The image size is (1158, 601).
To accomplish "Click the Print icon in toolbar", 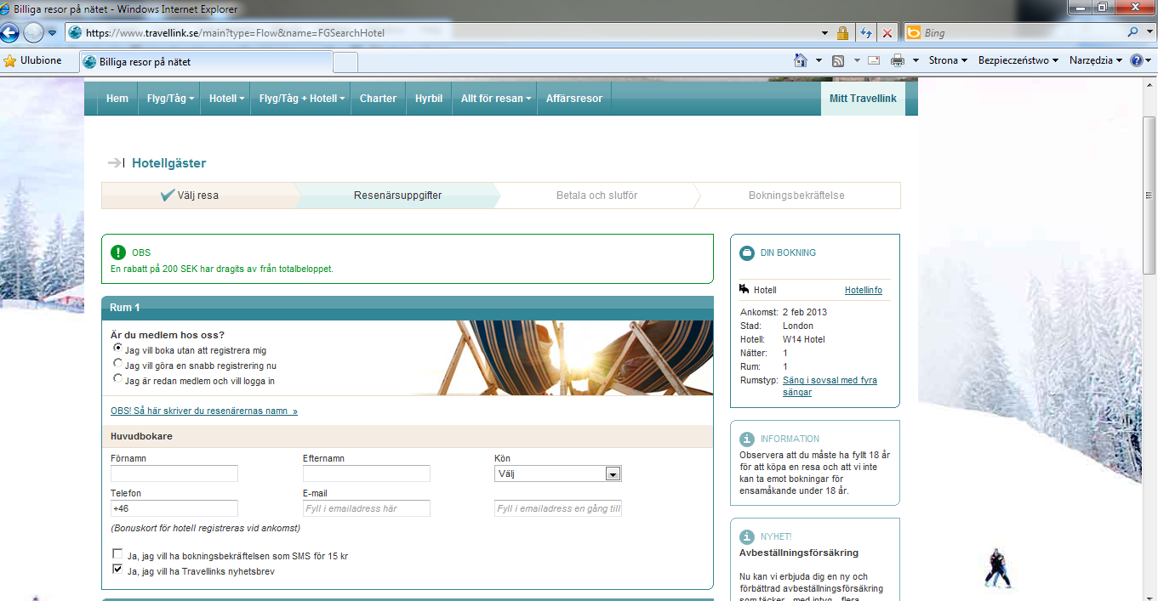I will coord(897,61).
